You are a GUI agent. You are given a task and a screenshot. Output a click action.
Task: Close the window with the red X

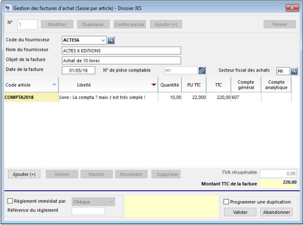point(292,8)
